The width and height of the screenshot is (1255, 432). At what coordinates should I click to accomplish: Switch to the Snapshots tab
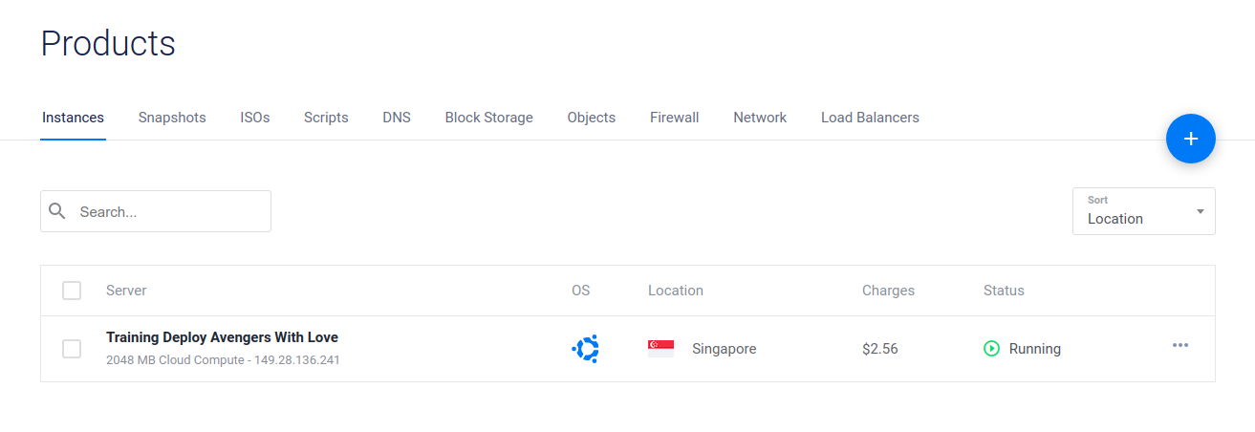[172, 118]
